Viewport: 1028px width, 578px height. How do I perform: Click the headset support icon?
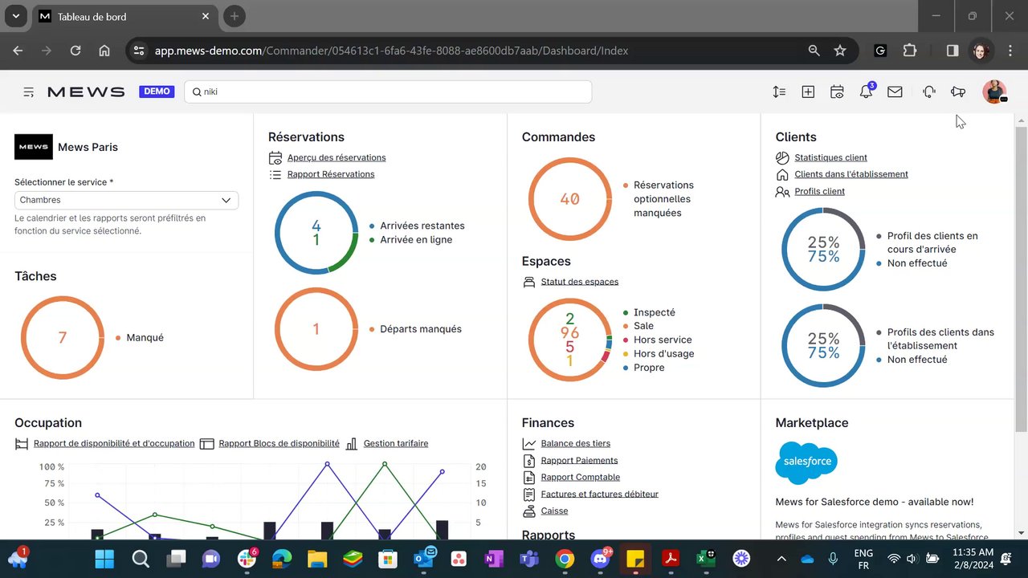(x=929, y=92)
